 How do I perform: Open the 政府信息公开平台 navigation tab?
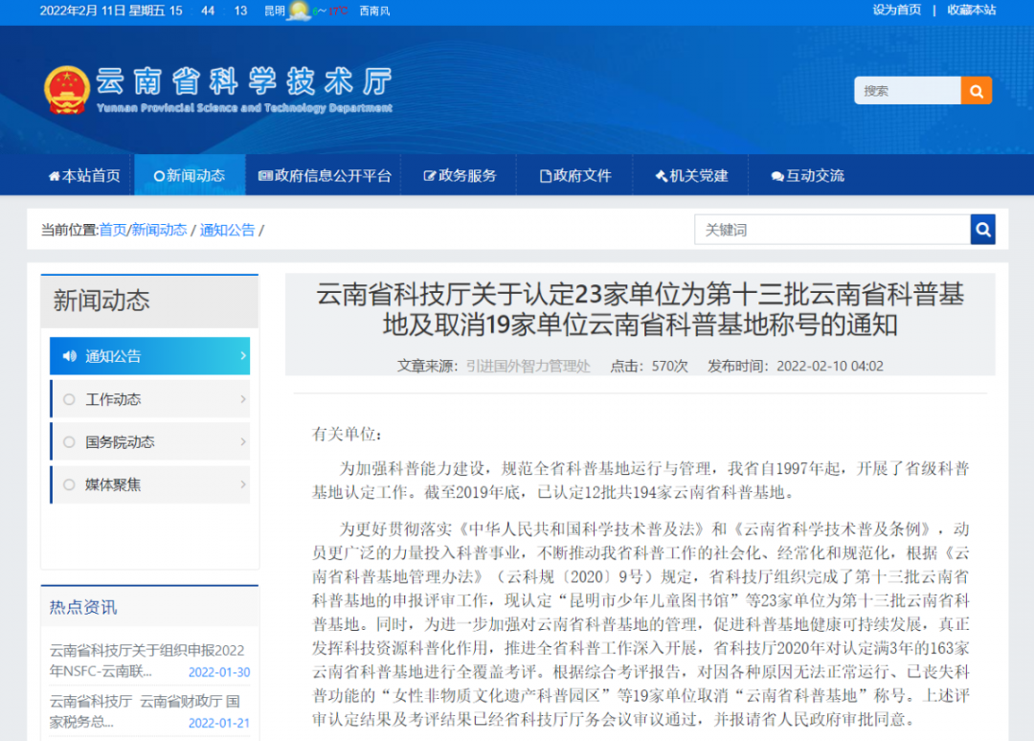click(x=326, y=176)
